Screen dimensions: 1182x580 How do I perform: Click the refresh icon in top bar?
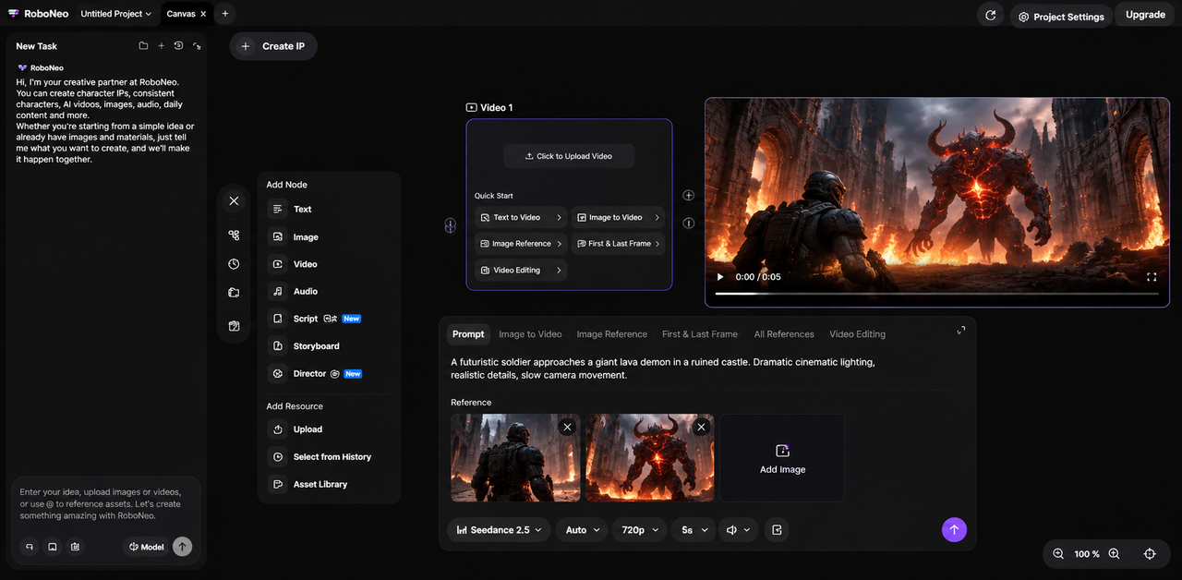[991, 16]
